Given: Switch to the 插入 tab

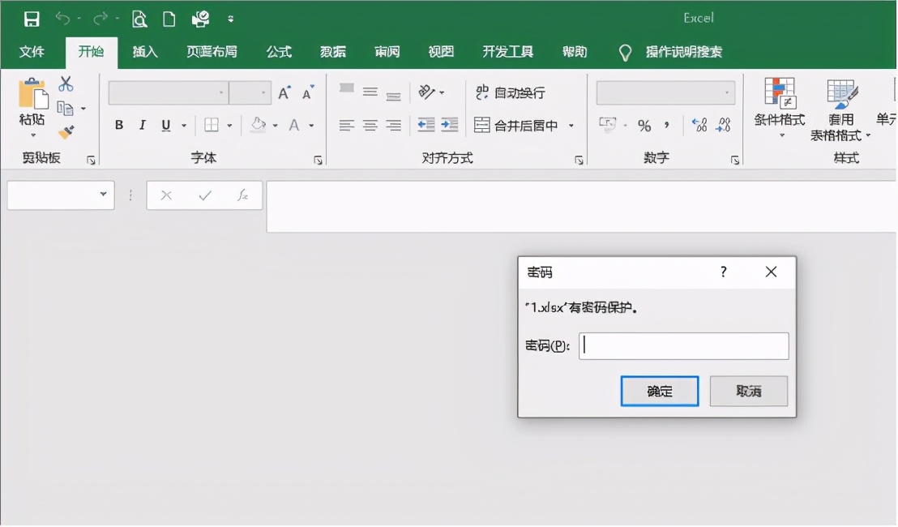Looking at the screenshot, I should click(x=145, y=52).
